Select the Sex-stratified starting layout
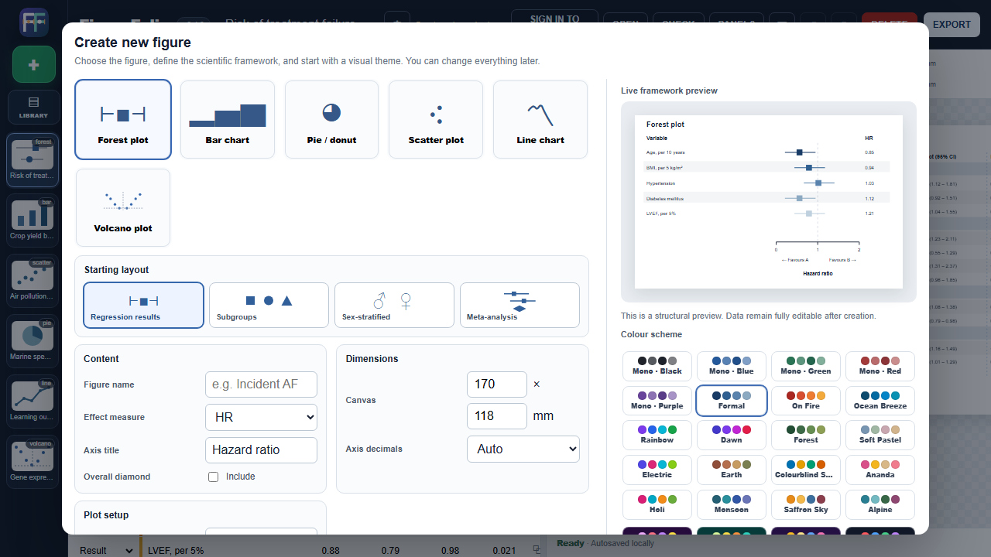 pyautogui.click(x=394, y=306)
